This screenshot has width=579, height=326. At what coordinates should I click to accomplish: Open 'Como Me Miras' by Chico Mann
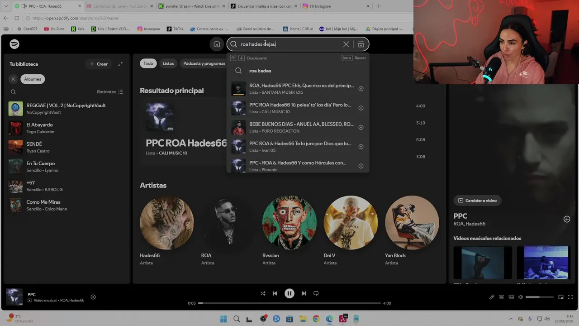coord(66,205)
